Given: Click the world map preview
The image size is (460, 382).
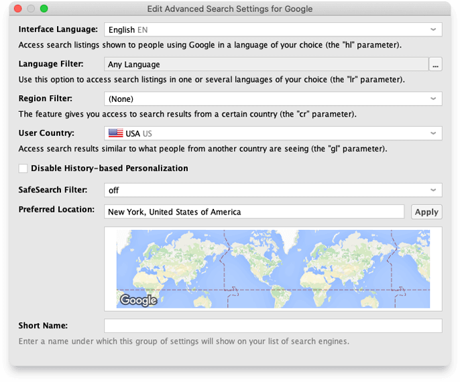Looking at the screenshot, I should (273, 269).
